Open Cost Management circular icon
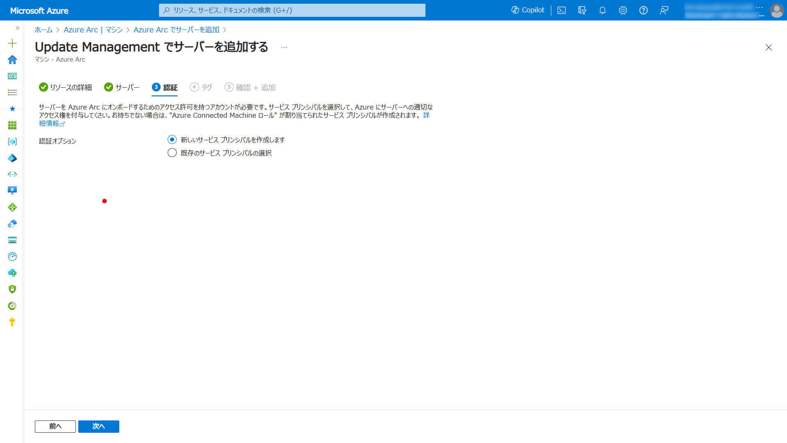The width and height of the screenshot is (787, 443). click(x=12, y=306)
